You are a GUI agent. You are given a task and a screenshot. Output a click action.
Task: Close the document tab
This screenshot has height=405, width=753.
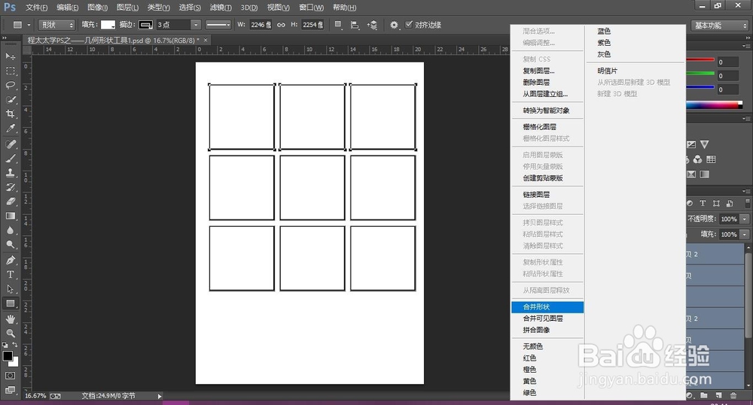[206, 41]
